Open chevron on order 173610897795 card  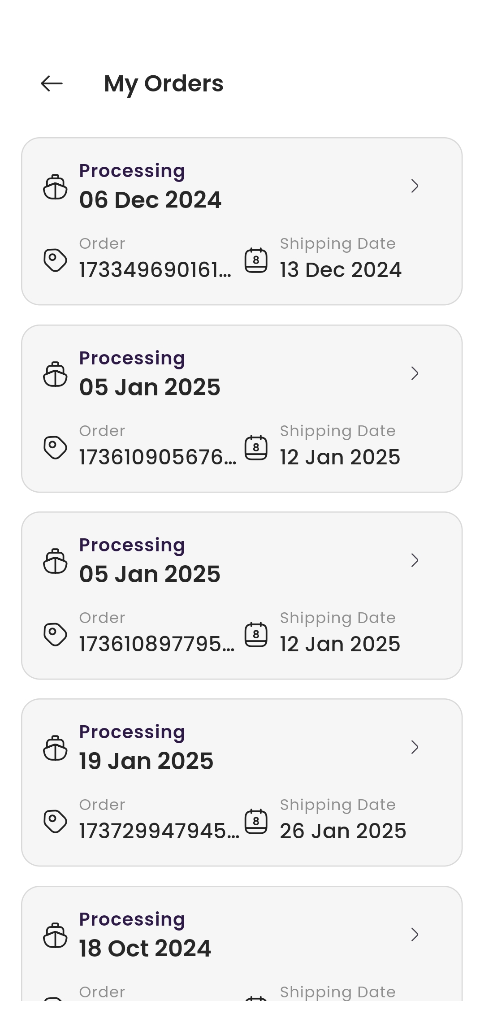point(415,560)
